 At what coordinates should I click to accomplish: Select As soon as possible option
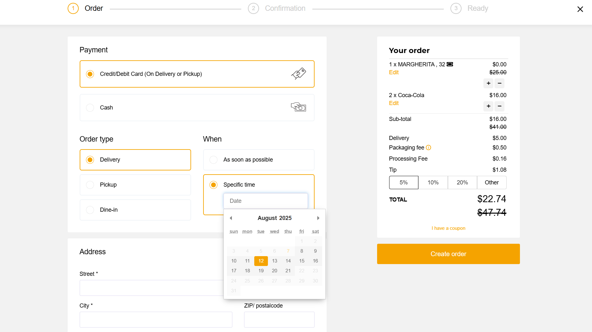coord(259,160)
